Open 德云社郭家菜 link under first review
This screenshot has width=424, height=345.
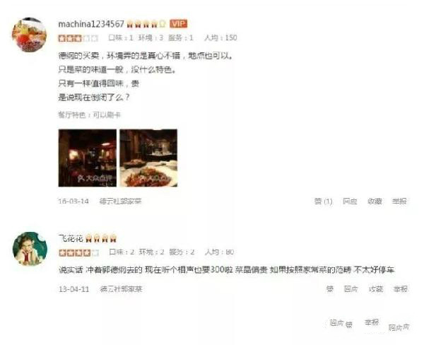pyautogui.click(x=120, y=201)
